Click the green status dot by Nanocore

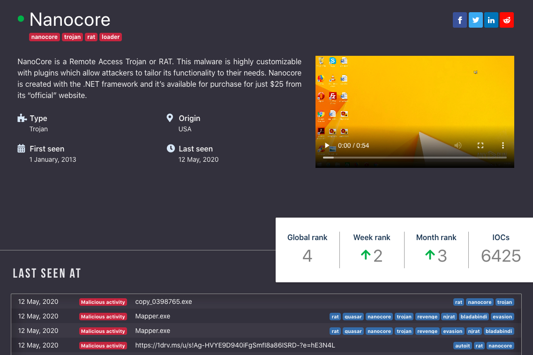point(21,19)
